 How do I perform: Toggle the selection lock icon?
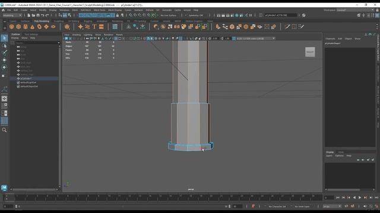[x=118, y=15]
